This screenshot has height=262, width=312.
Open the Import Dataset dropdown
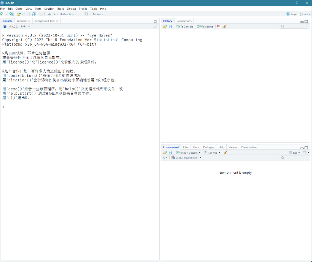pyautogui.click(x=188, y=152)
